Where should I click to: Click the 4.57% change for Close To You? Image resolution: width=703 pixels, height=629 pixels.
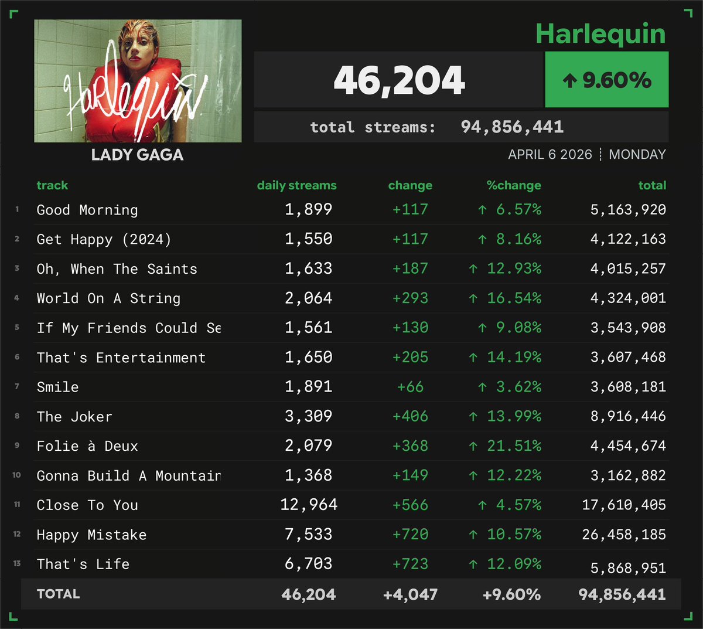tap(510, 505)
